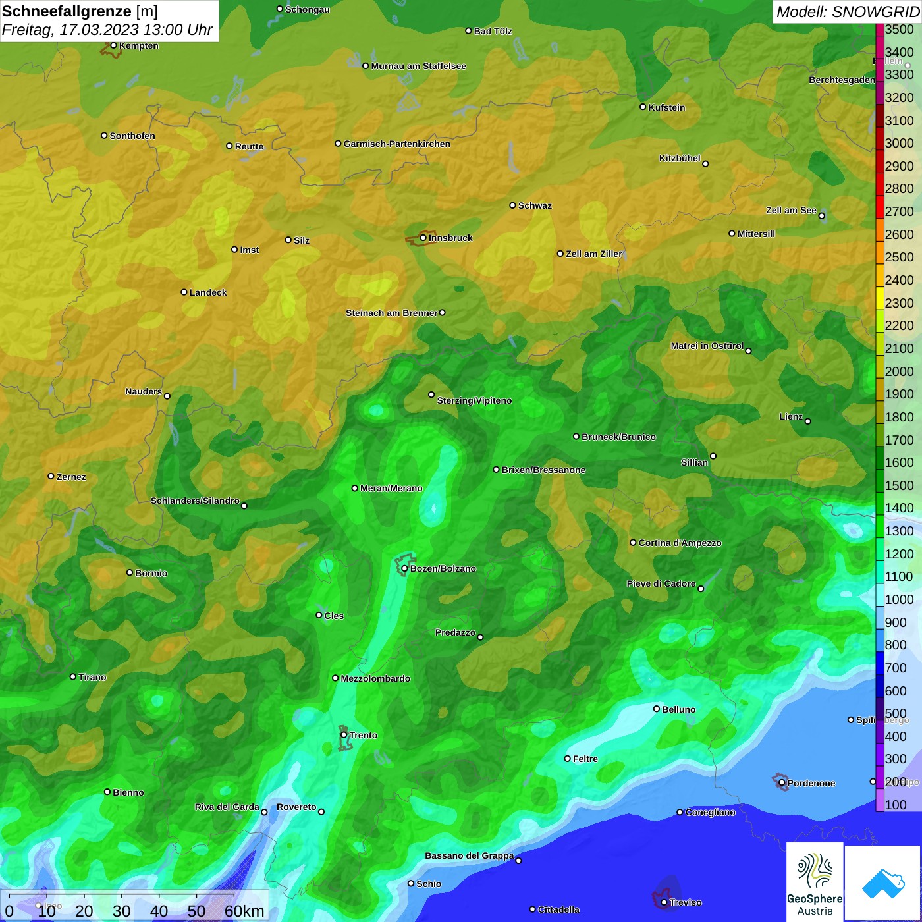Click the Sillian location dot

click(713, 456)
